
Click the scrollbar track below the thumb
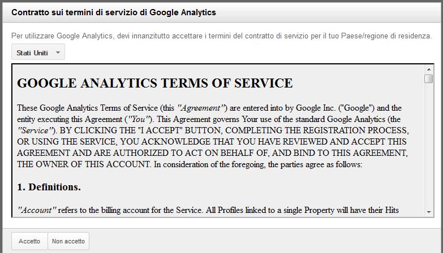point(429,147)
